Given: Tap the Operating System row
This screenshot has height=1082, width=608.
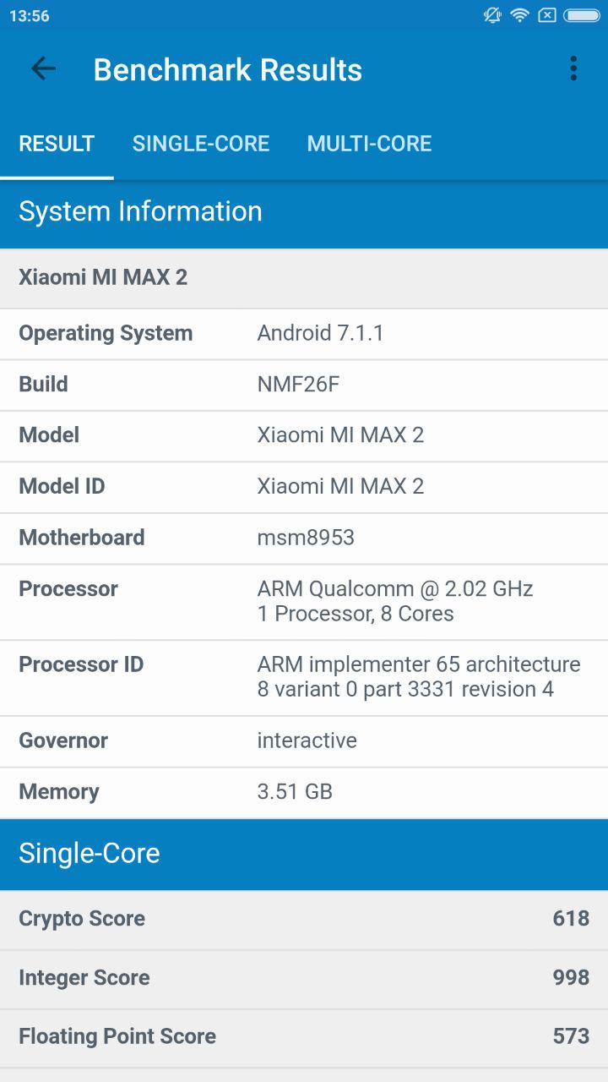Looking at the screenshot, I should click(x=304, y=334).
